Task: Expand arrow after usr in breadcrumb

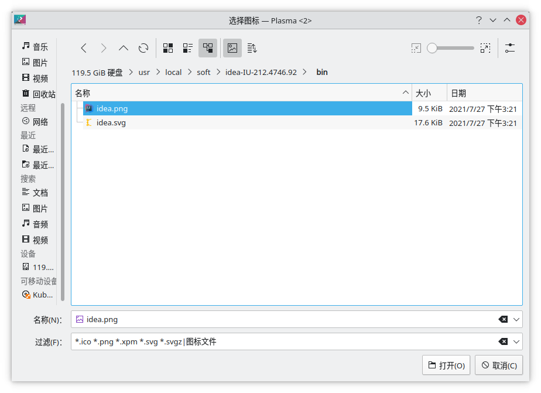Action: click(158, 72)
